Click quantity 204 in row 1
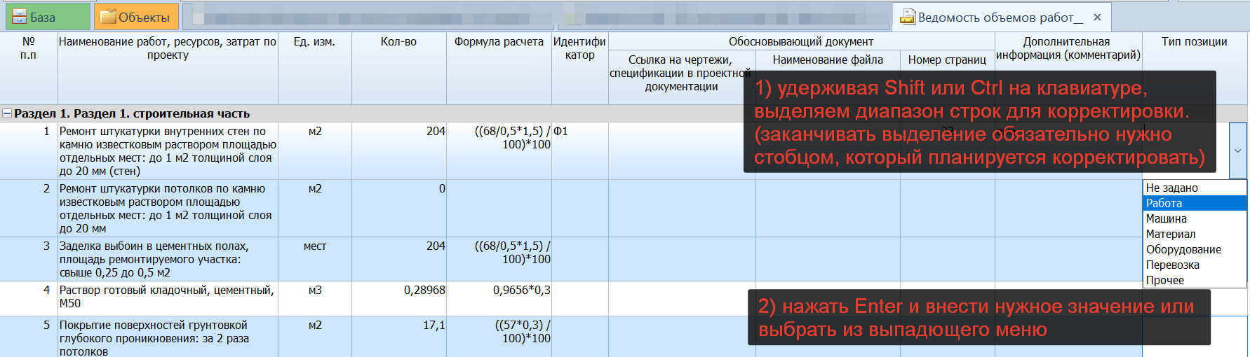This screenshot has height=357, width=1250. pyautogui.click(x=398, y=150)
